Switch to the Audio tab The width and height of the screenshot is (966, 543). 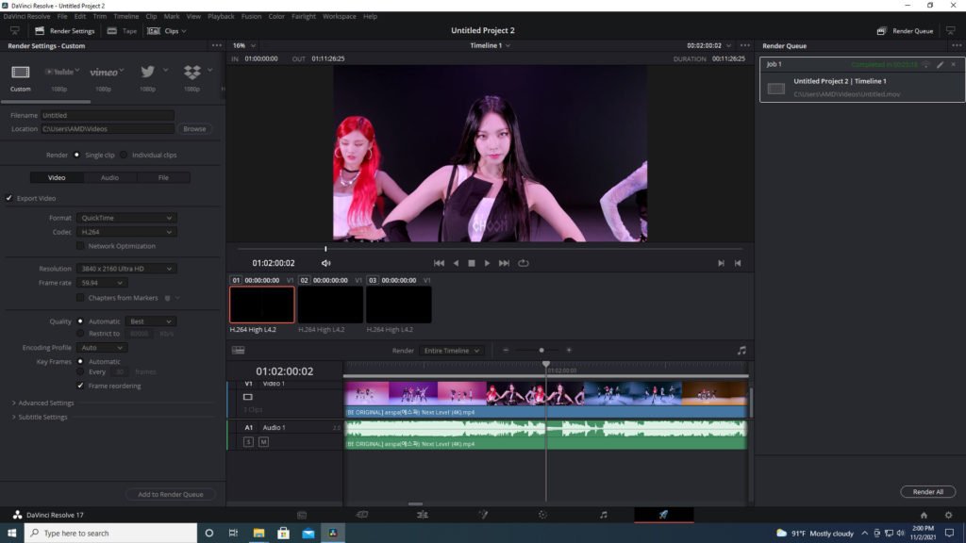109,177
